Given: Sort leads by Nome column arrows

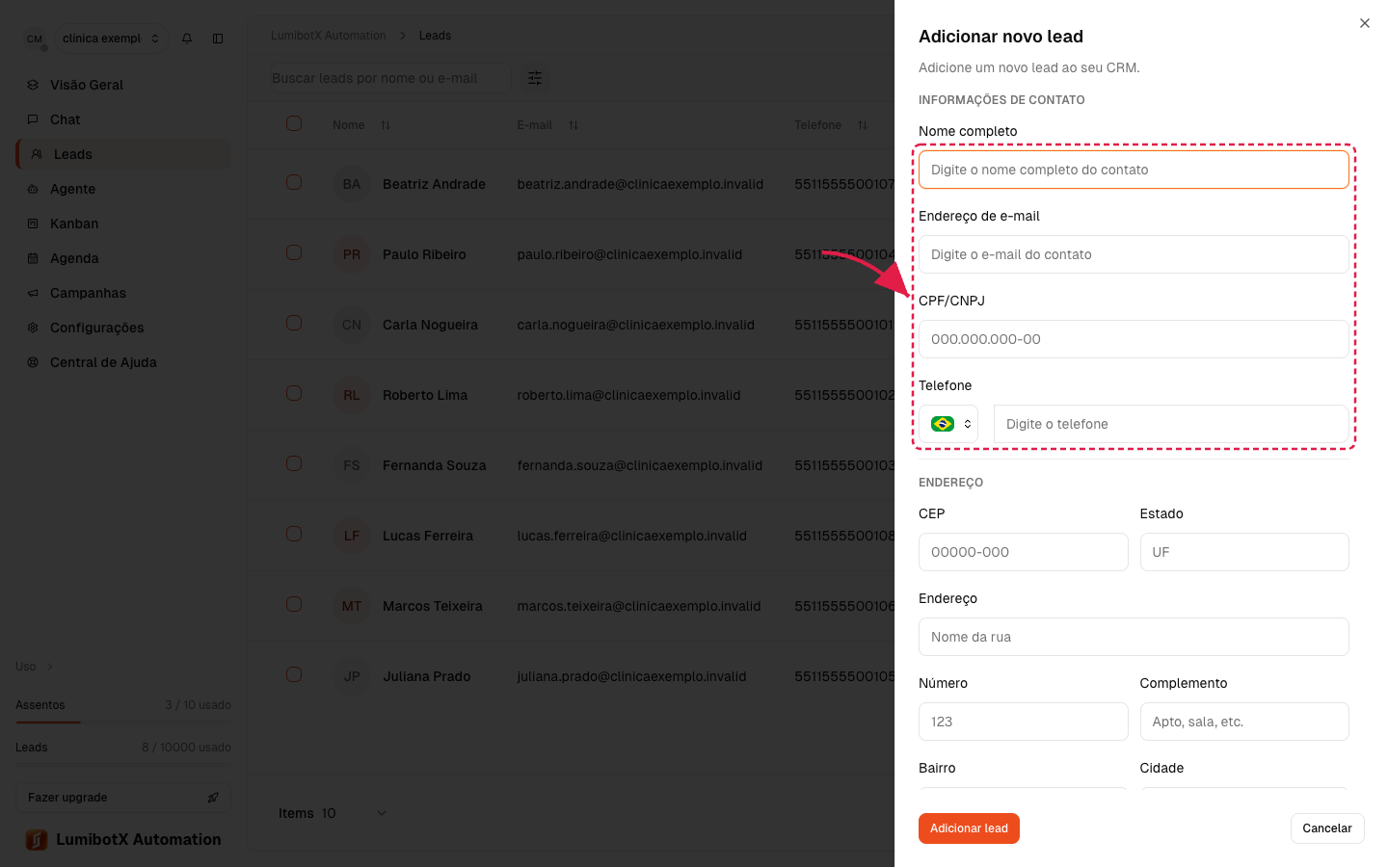Looking at the screenshot, I should [386, 125].
